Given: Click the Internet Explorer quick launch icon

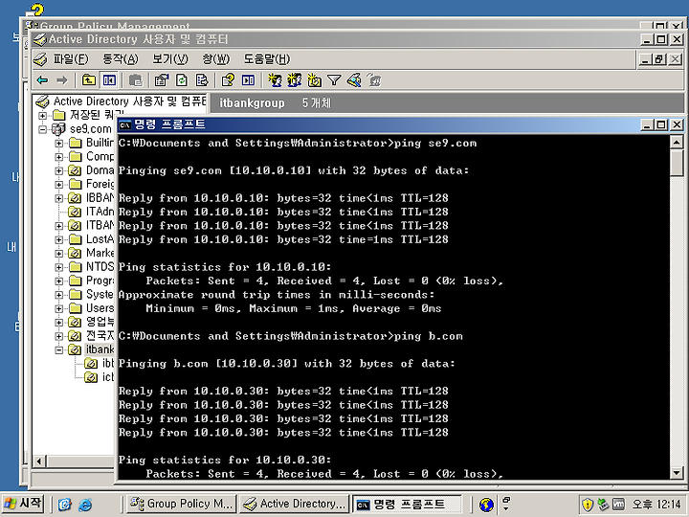Looking at the screenshot, I should click(x=85, y=505).
